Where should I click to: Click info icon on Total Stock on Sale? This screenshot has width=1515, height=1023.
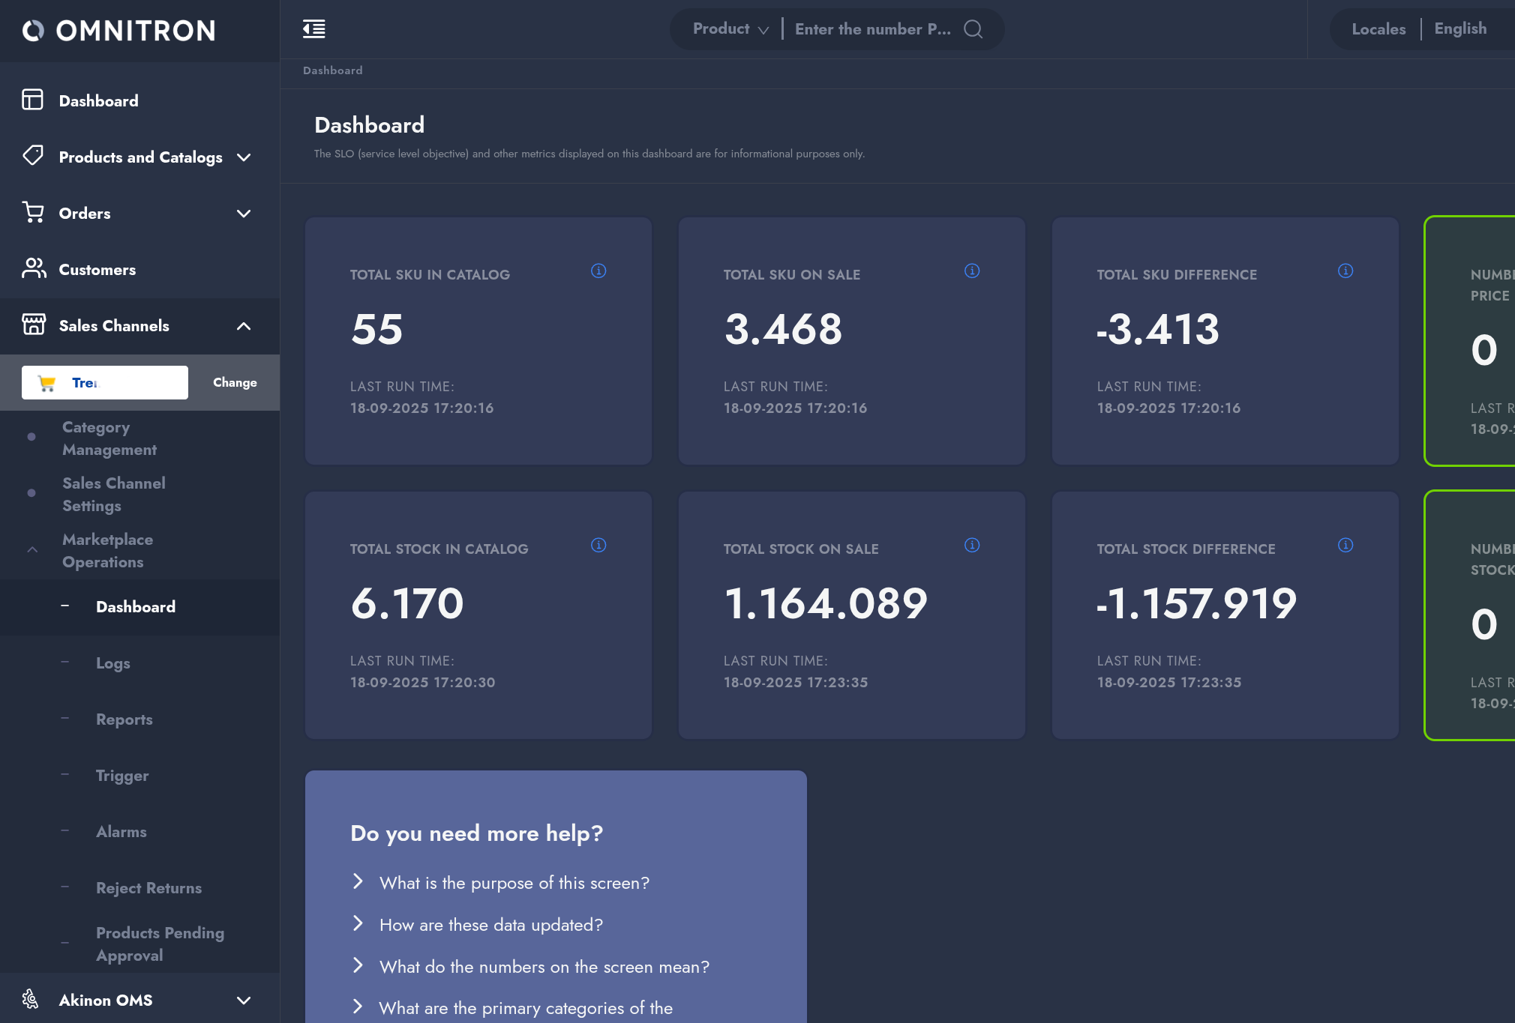pyautogui.click(x=972, y=545)
